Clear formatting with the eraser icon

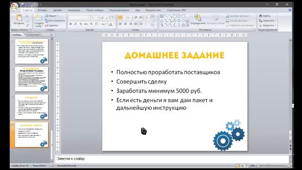(x=113, y=18)
